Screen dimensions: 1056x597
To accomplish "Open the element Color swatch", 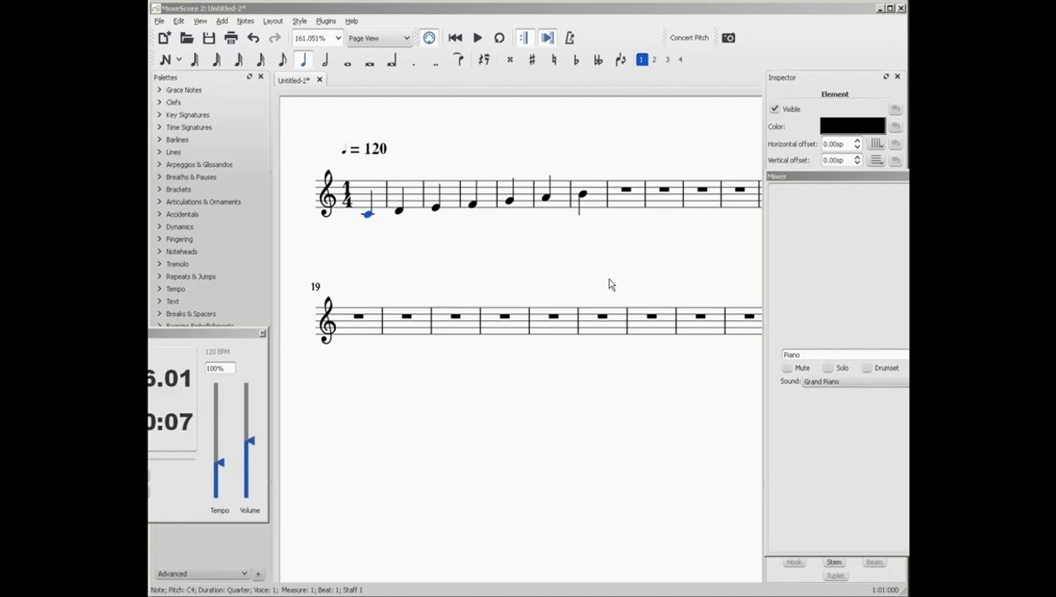I will [x=852, y=126].
